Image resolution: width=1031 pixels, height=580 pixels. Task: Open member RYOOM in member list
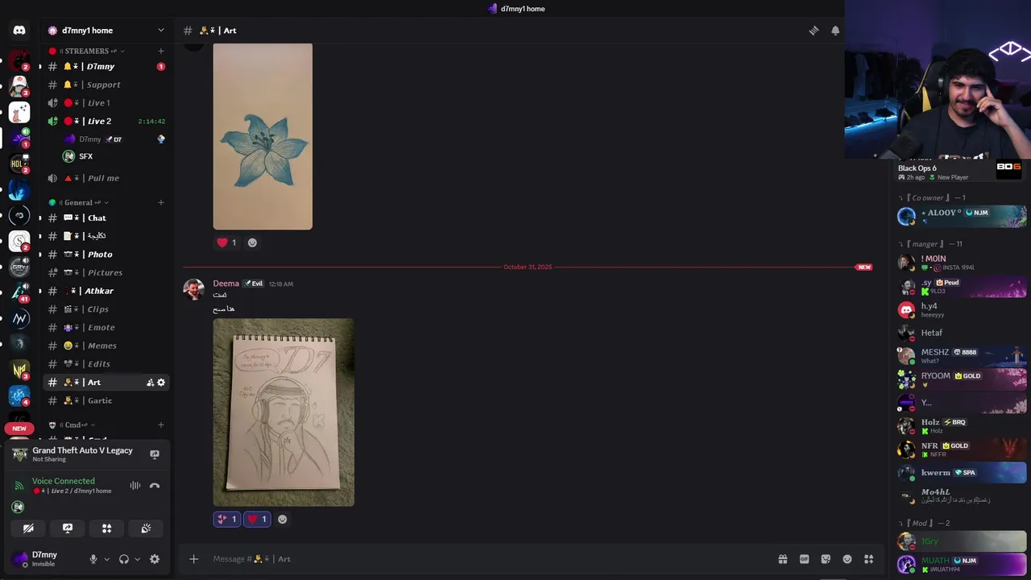point(962,379)
